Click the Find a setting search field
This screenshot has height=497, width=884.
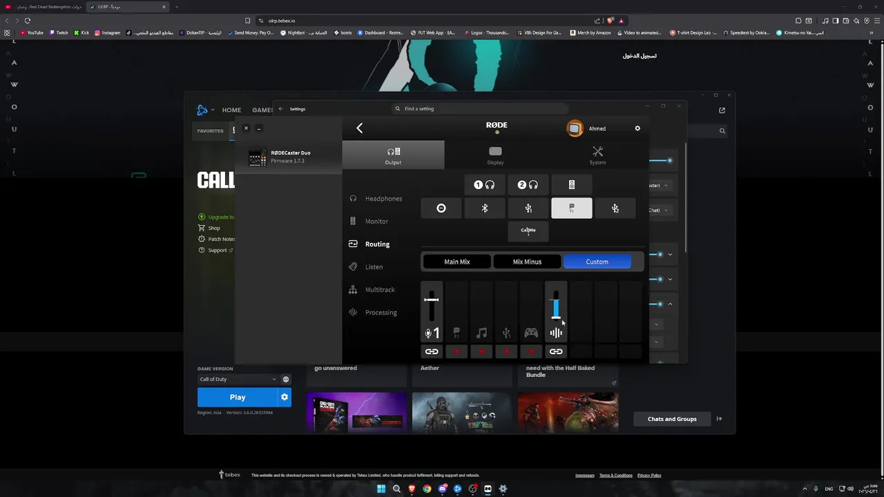[x=480, y=109]
